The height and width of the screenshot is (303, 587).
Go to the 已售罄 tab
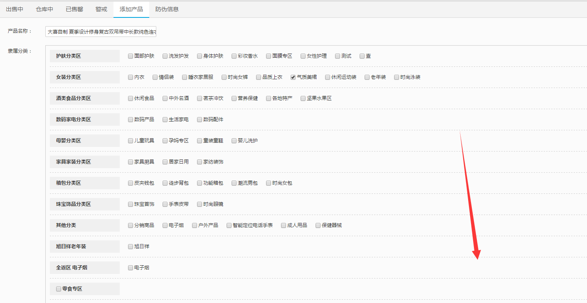[x=74, y=9]
